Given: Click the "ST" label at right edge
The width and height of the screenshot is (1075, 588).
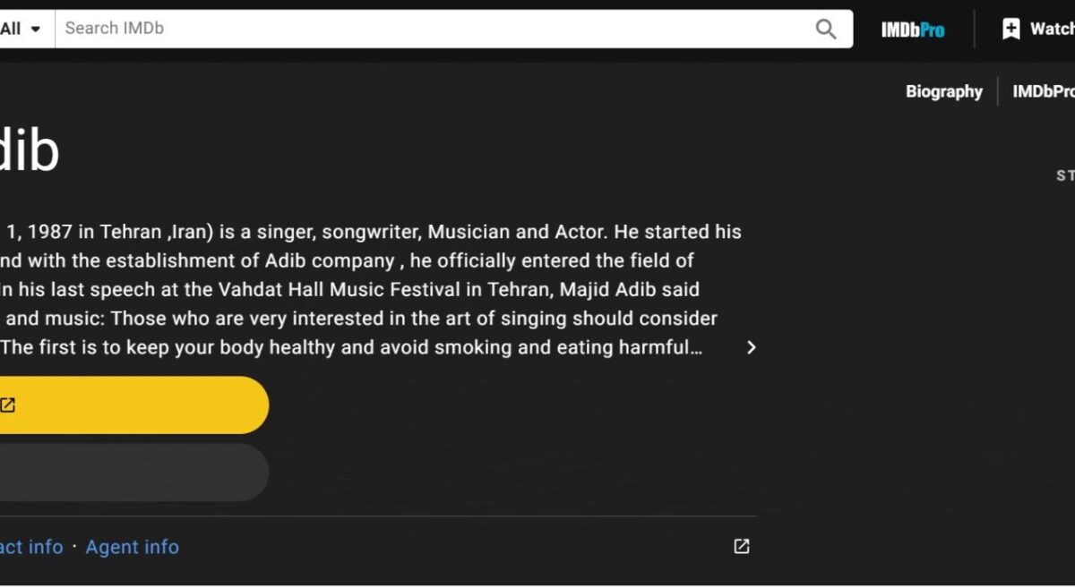Looking at the screenshot, I should pos(1065,175).
